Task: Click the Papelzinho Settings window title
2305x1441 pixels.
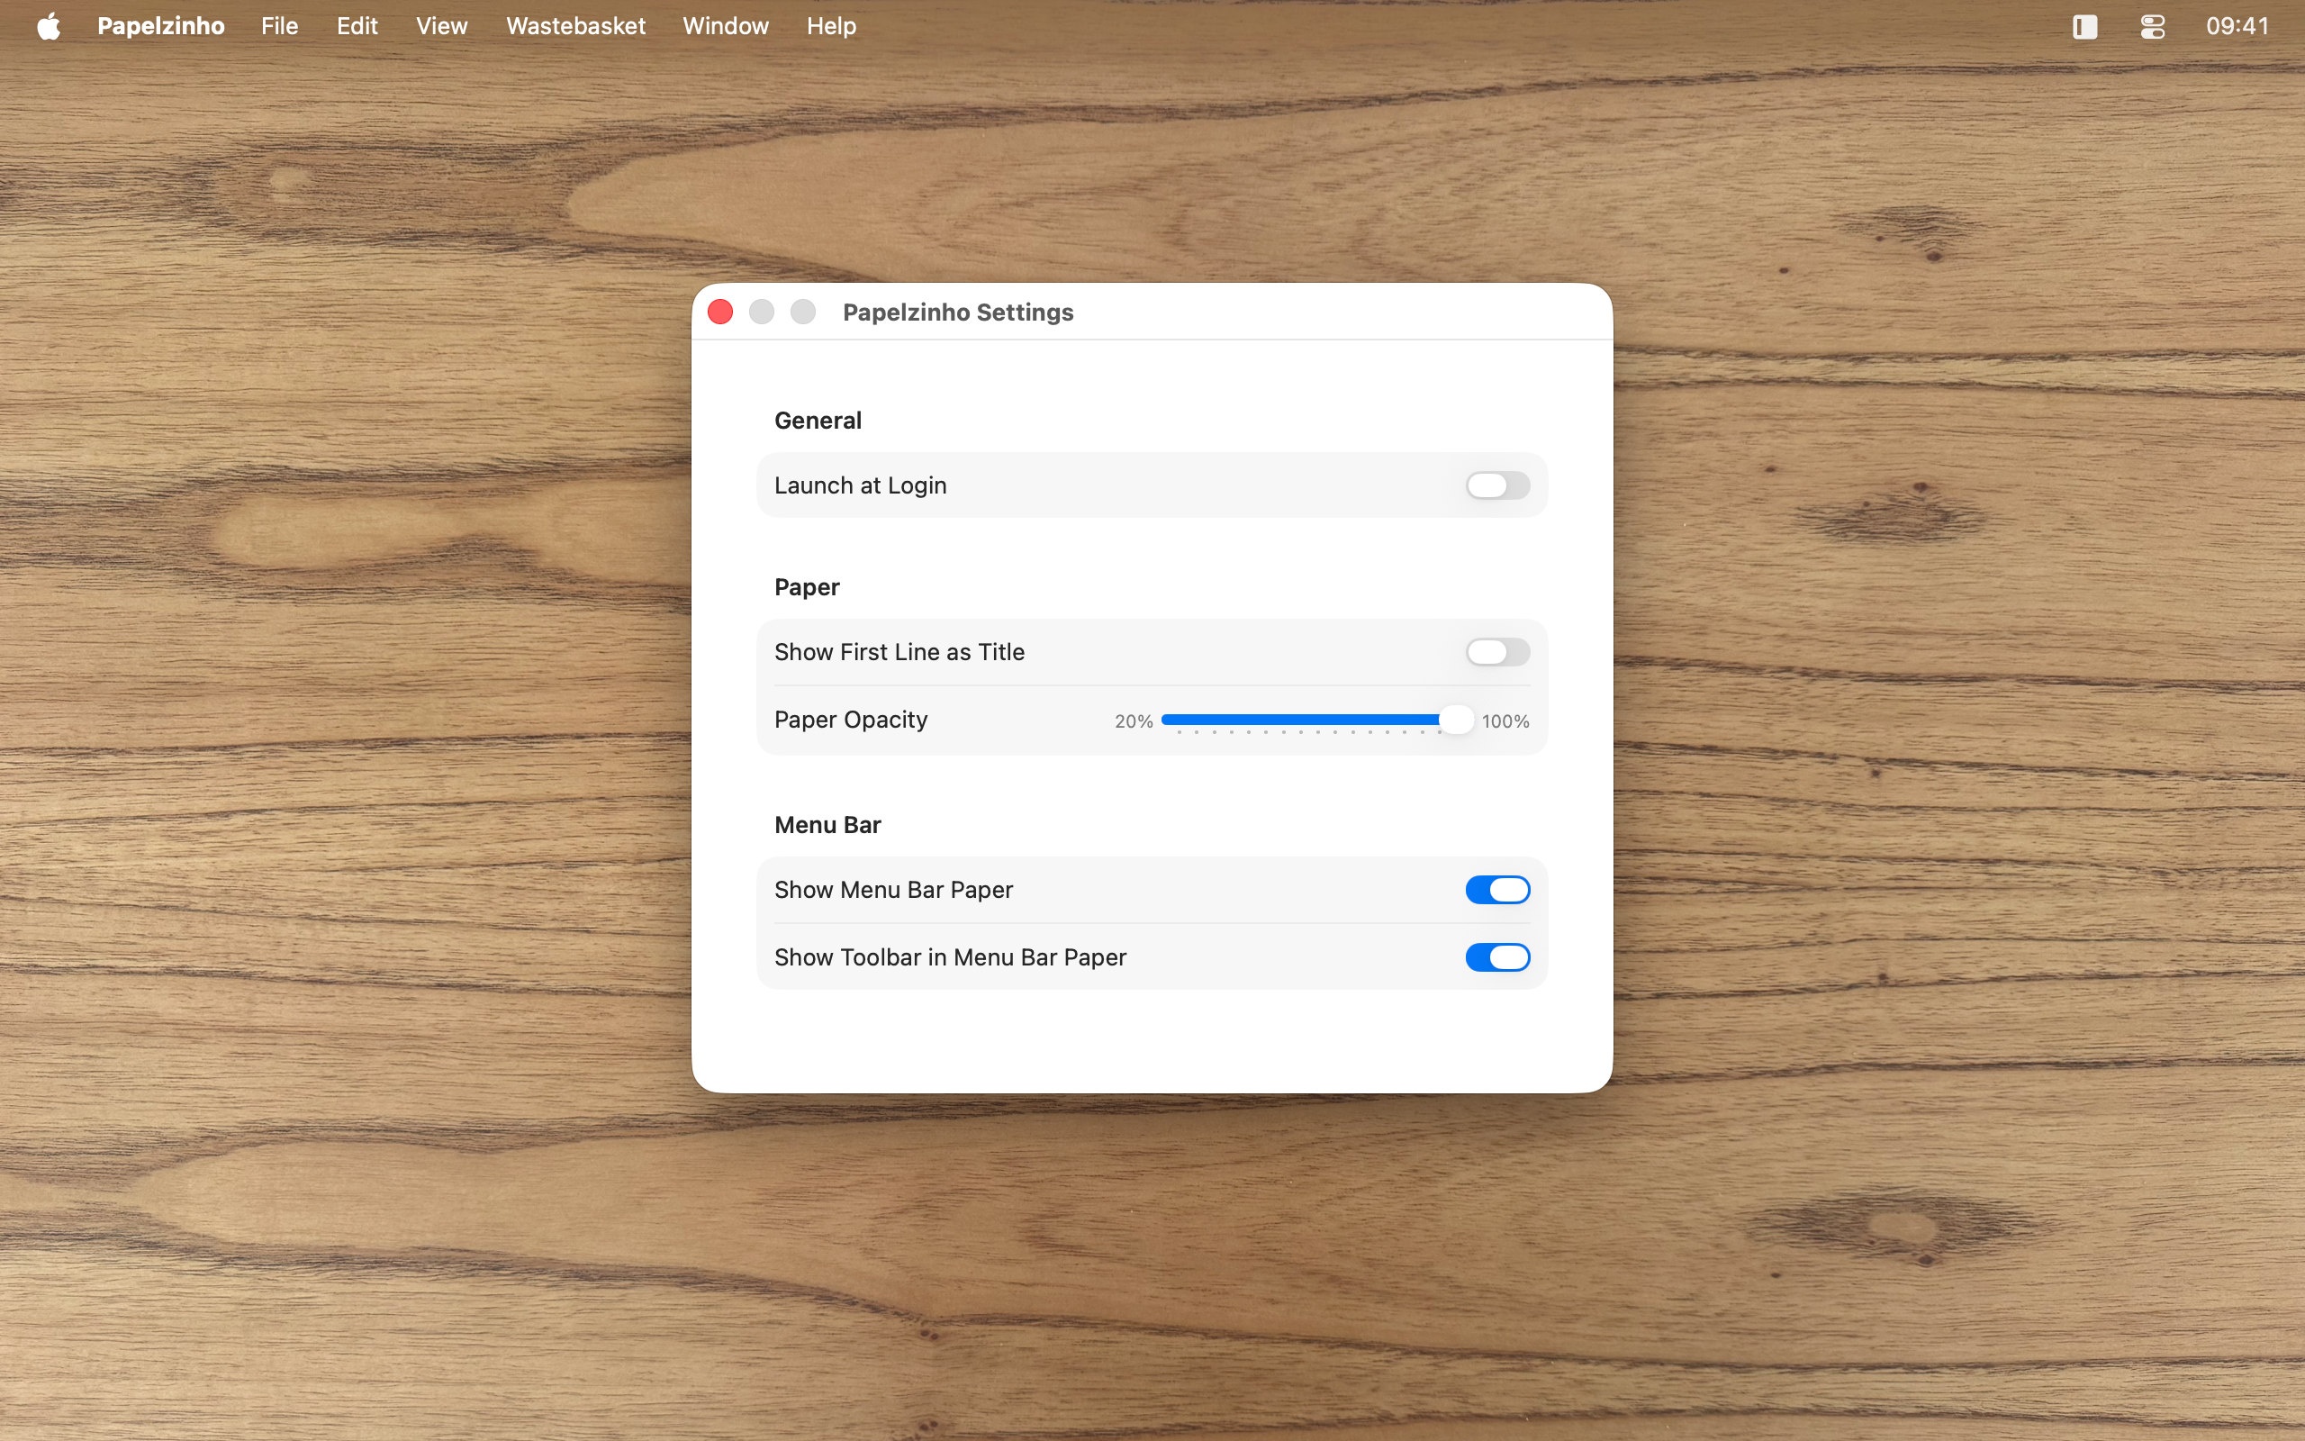Action: tap(958, 312)
